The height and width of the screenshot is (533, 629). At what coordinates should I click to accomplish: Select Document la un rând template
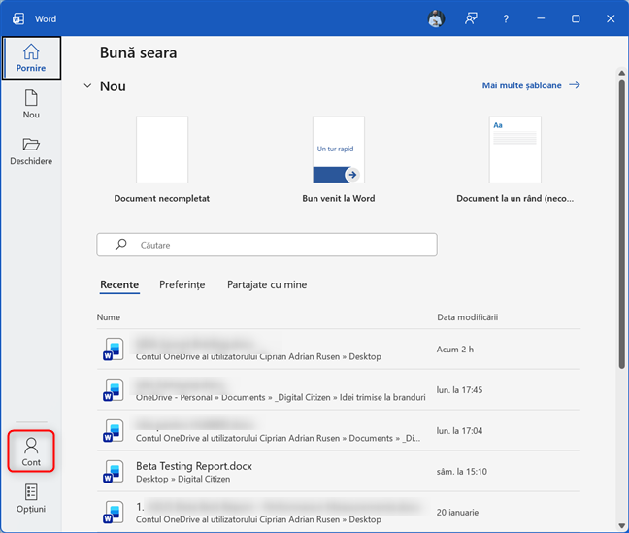514,150
